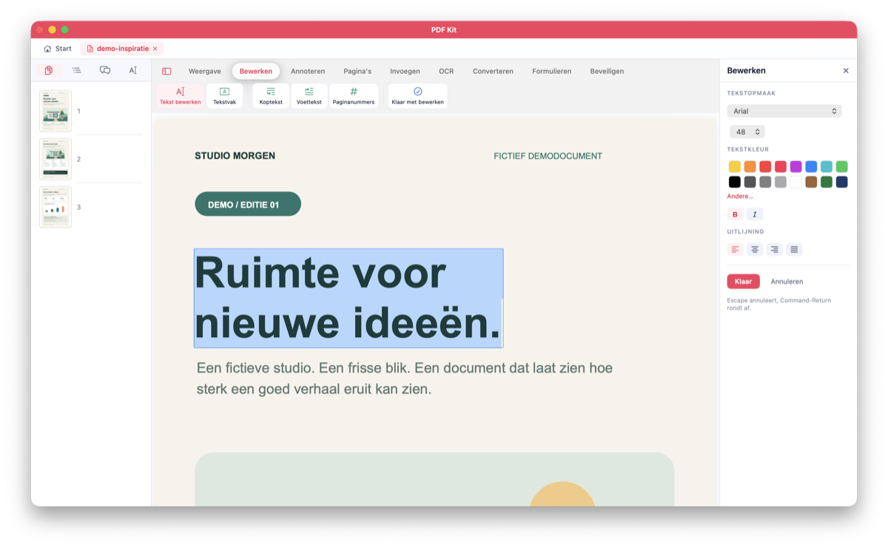Choose the black text color swatch

click(x=735, y=182)
